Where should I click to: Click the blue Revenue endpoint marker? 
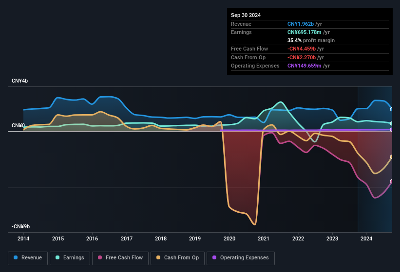pos(392,109)
